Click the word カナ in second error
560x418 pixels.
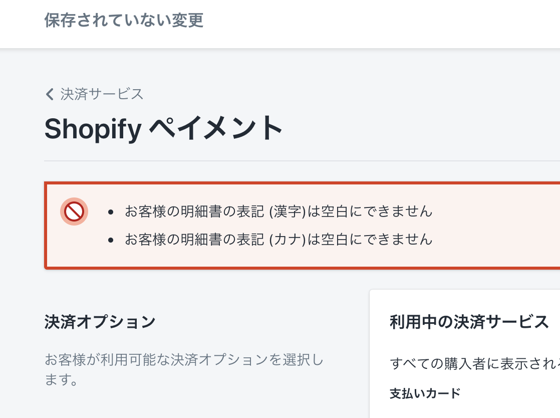(287, 240)
